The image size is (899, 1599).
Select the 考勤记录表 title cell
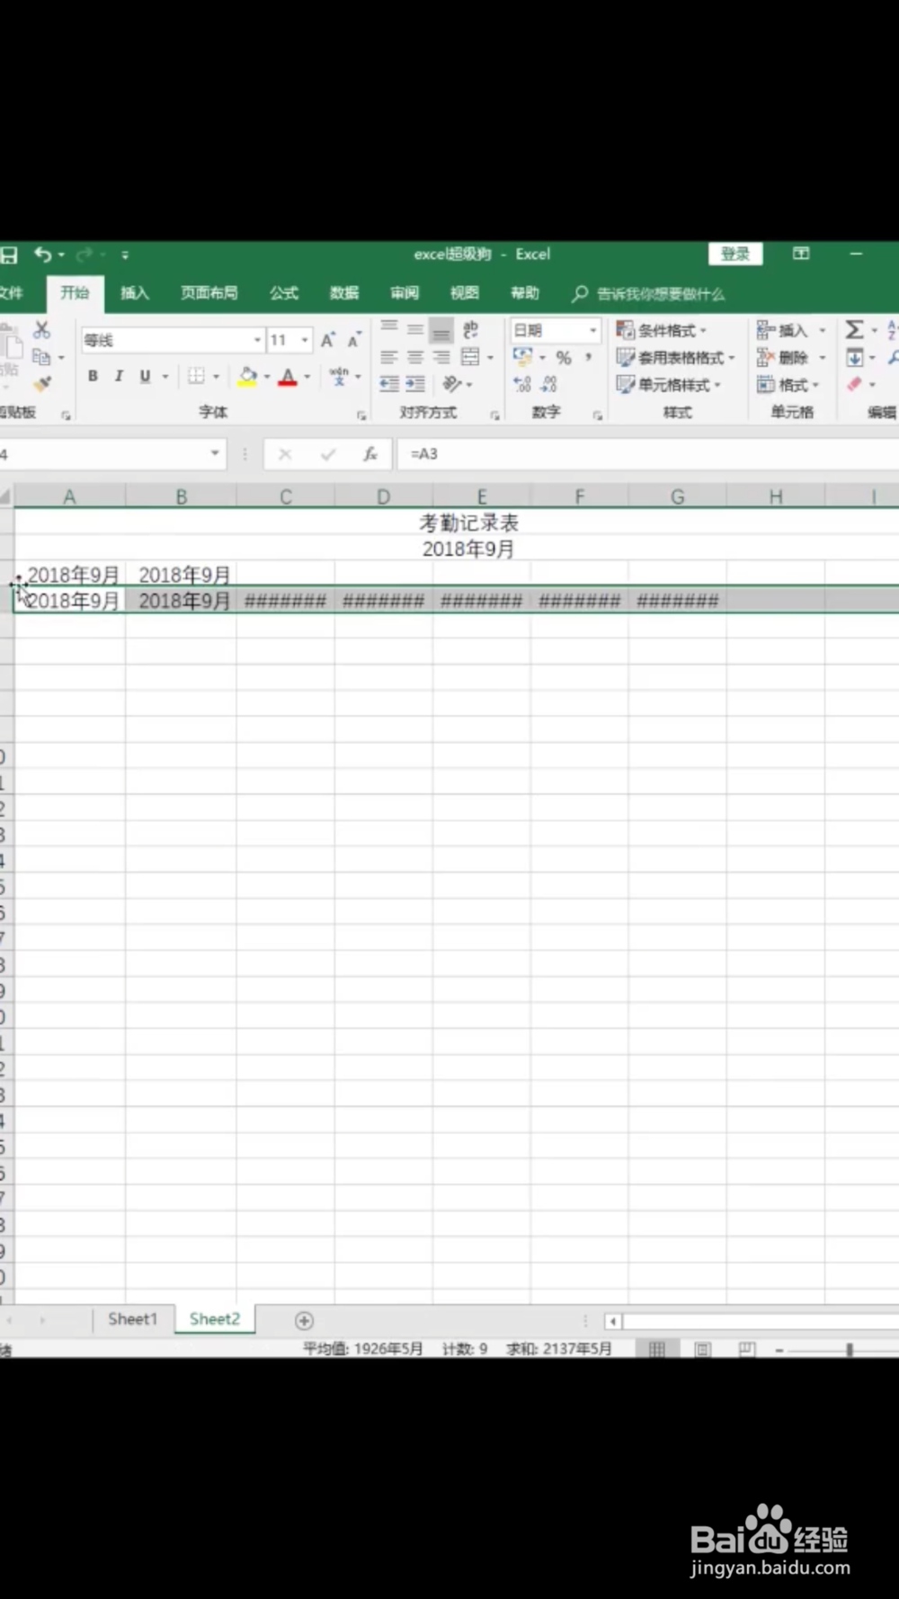pos(468,523)
